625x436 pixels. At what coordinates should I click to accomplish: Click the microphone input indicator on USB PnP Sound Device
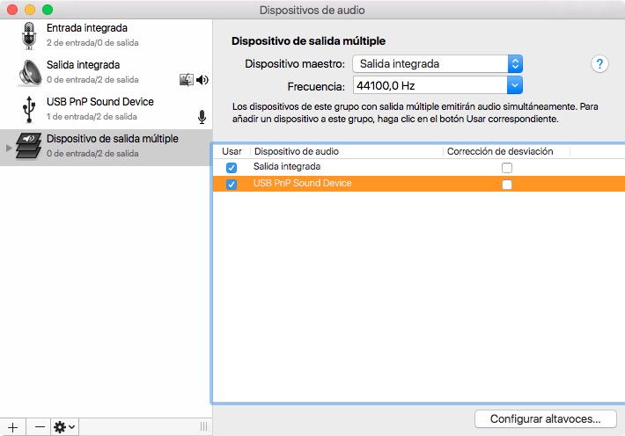pos(202,117)
